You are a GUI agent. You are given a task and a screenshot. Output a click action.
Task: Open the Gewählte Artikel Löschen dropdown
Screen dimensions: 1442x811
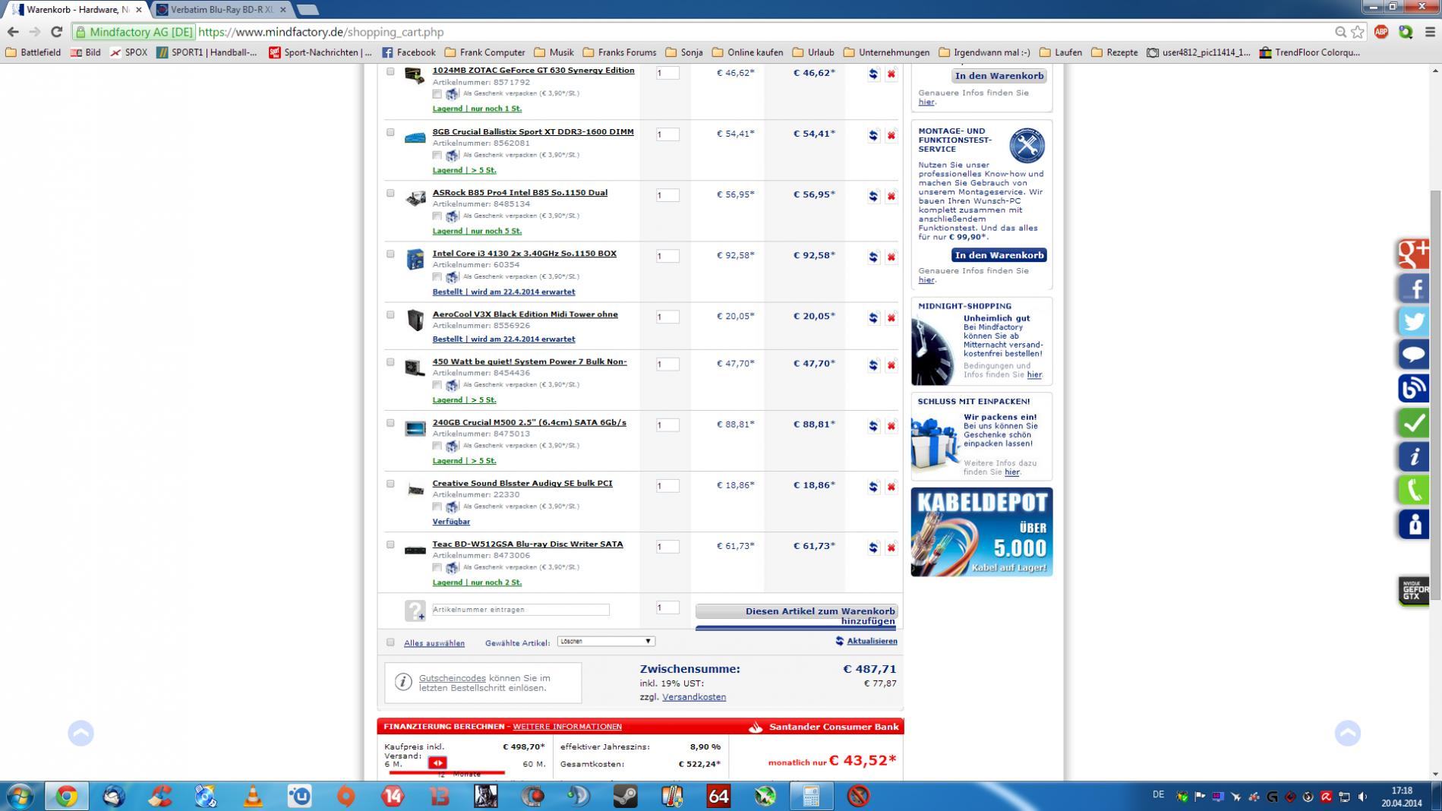point(605,642)
